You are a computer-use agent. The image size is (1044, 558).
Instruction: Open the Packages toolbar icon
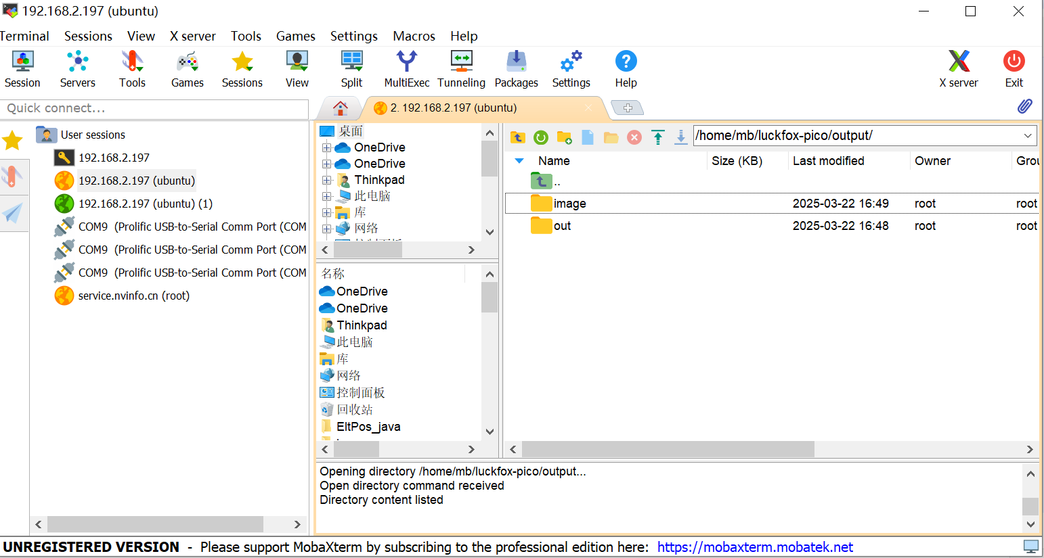(x=516, y=69)
